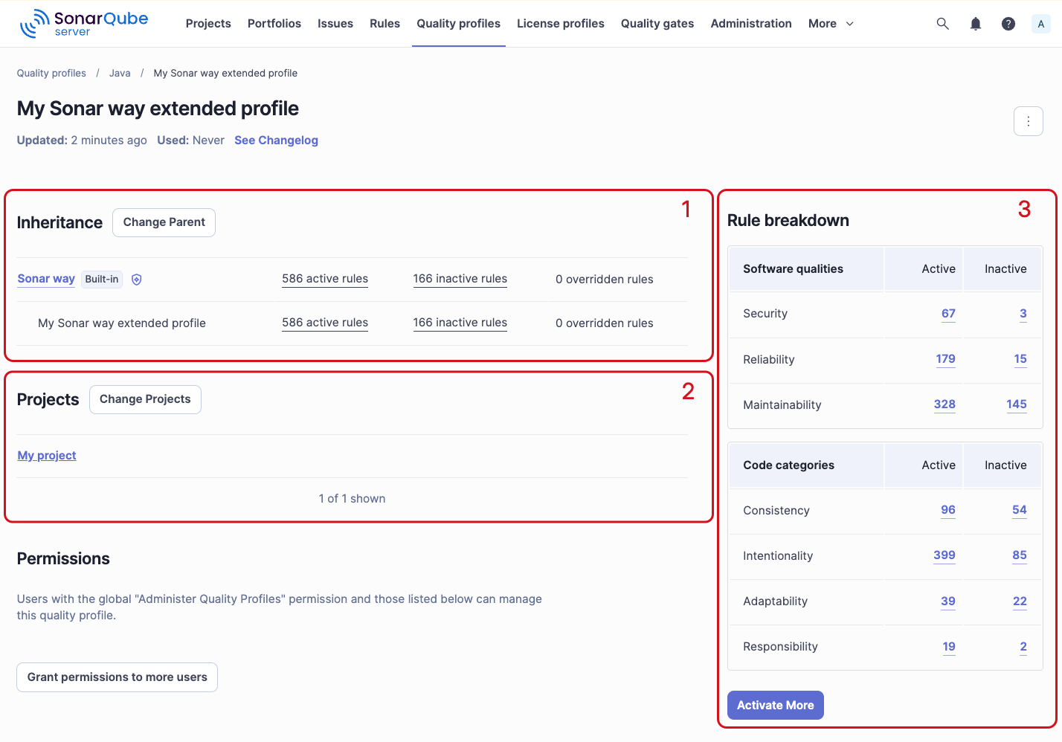This screenshot has height=742, width=1062.
Task: Open Sonar way's 586 active rules
Action: click(325, 279)
